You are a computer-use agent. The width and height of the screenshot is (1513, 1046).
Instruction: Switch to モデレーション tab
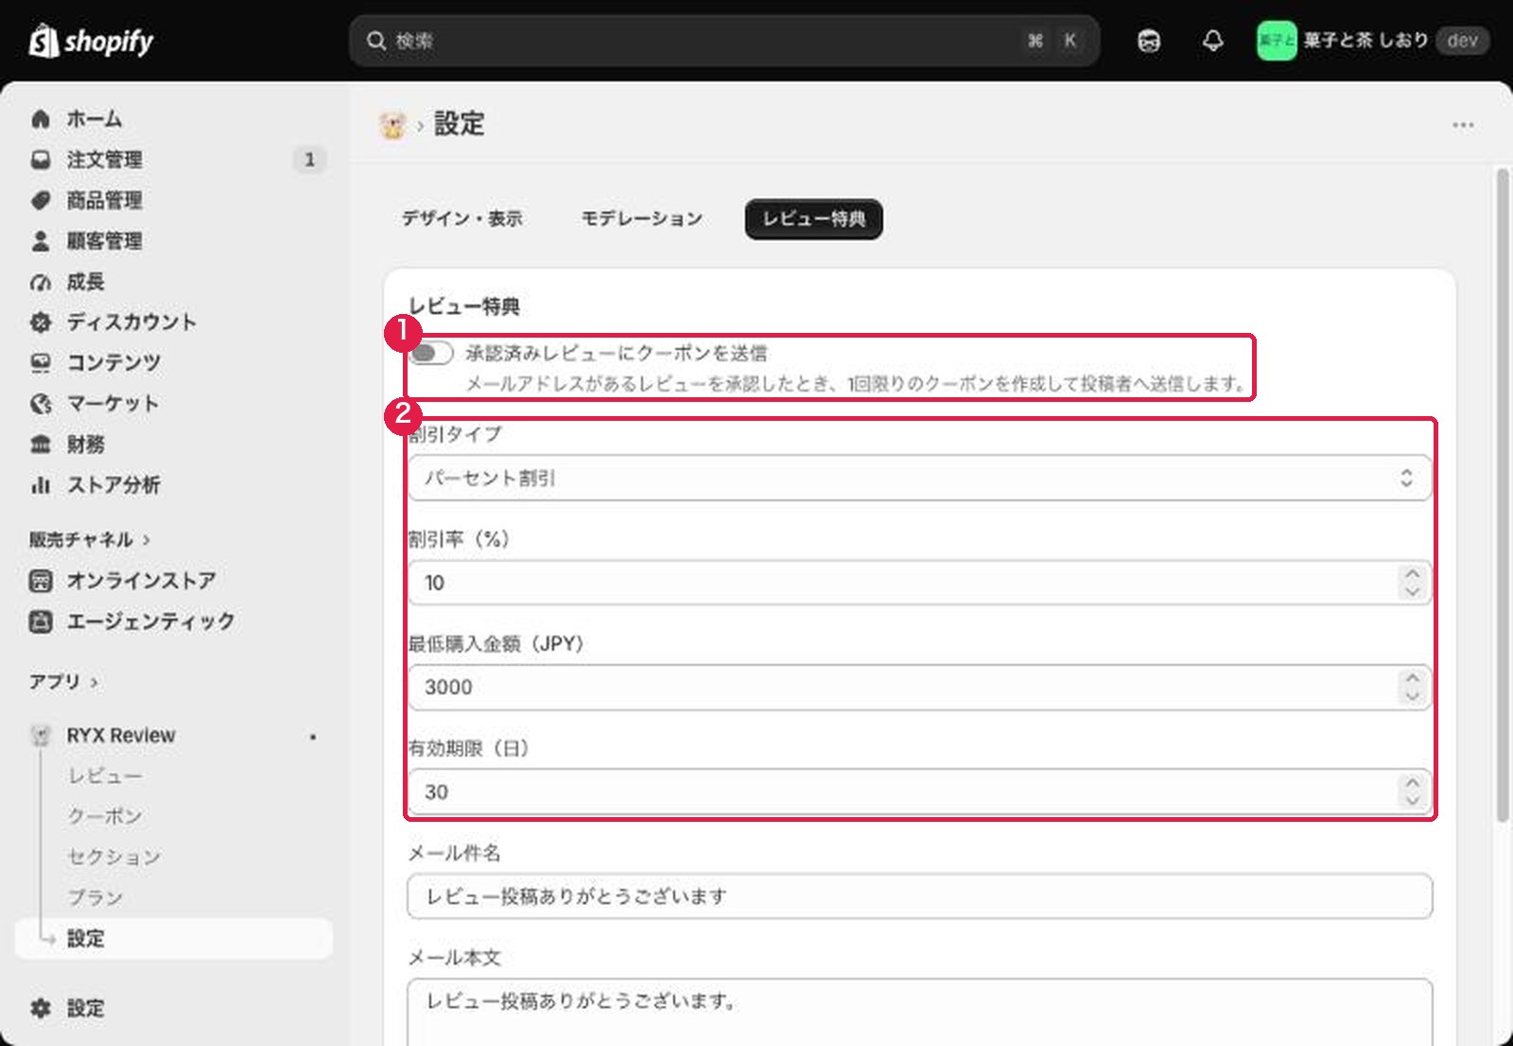point(641,219)
